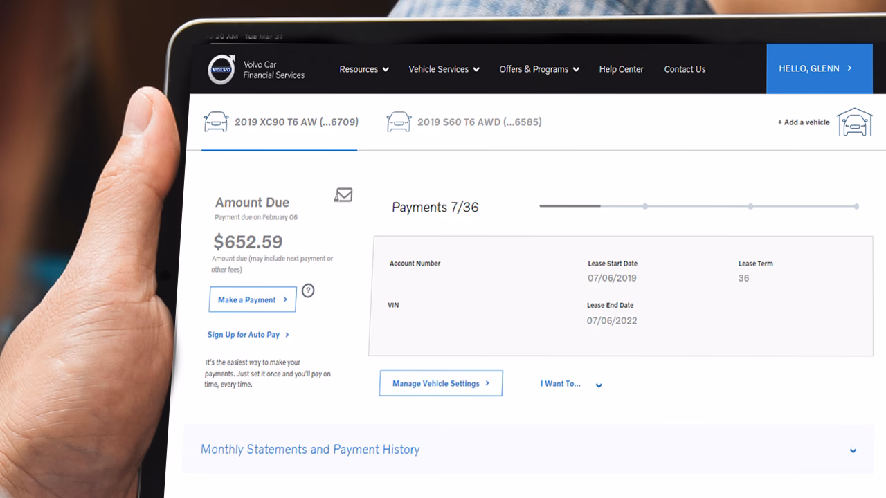This screenshot has height=498, width=886.
Task: Open the Help Center menu item
Action: tap(621, 69)
